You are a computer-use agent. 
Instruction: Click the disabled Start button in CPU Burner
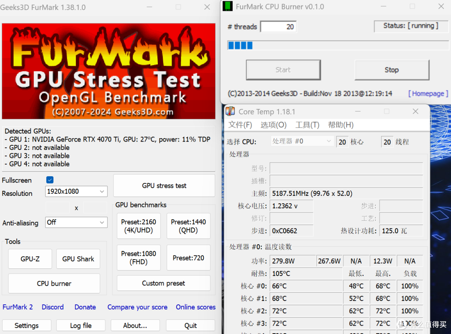pos(283,70)
